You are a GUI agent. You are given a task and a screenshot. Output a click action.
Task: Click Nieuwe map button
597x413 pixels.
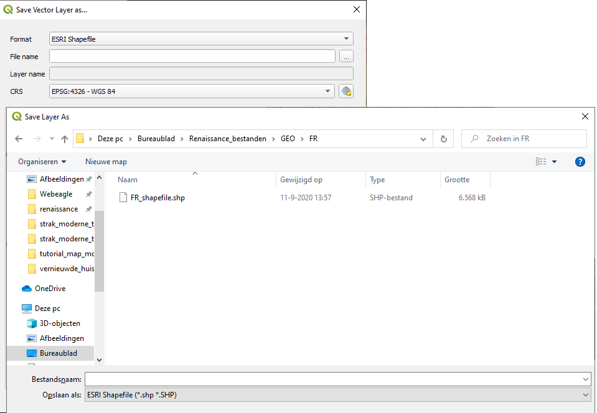[x=106, y=162]
